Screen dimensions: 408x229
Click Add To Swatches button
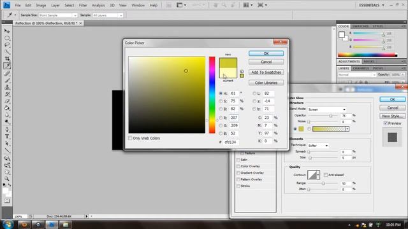266,72
